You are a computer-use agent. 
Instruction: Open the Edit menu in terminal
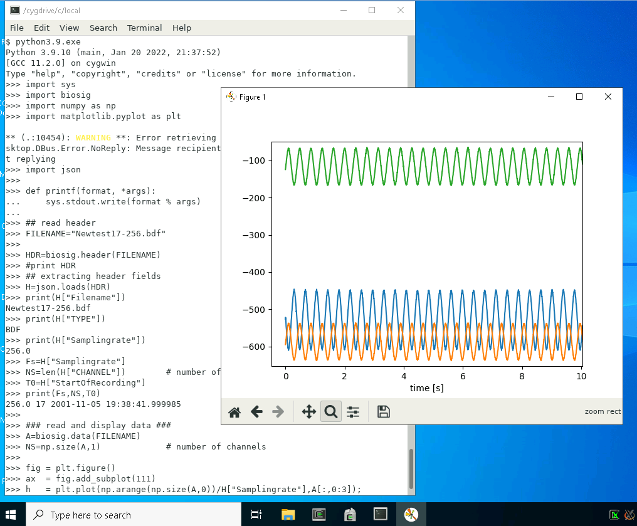[41, 28]
